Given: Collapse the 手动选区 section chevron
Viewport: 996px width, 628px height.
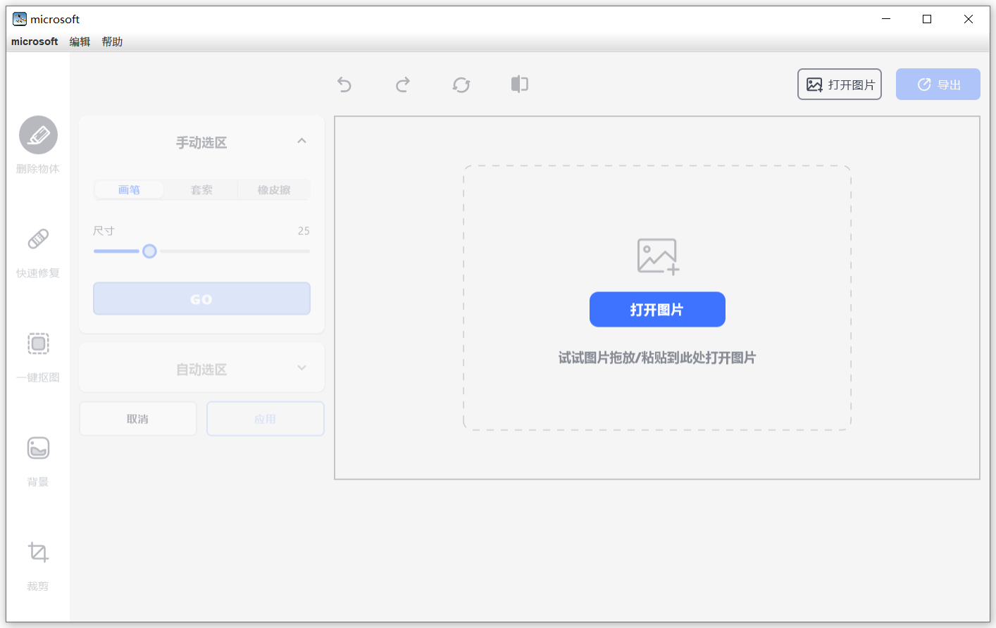Looking at the screenshot, I should [x=301, y=141].
